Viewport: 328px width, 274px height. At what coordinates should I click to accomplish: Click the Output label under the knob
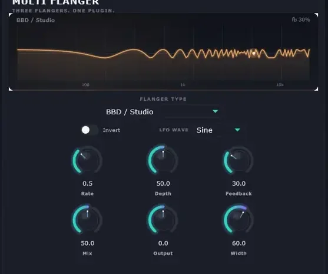pyautogui.click(x=163, y=253)
